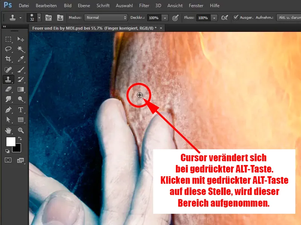Select the Smudge tool
The image size is (301, 225).
8,99
